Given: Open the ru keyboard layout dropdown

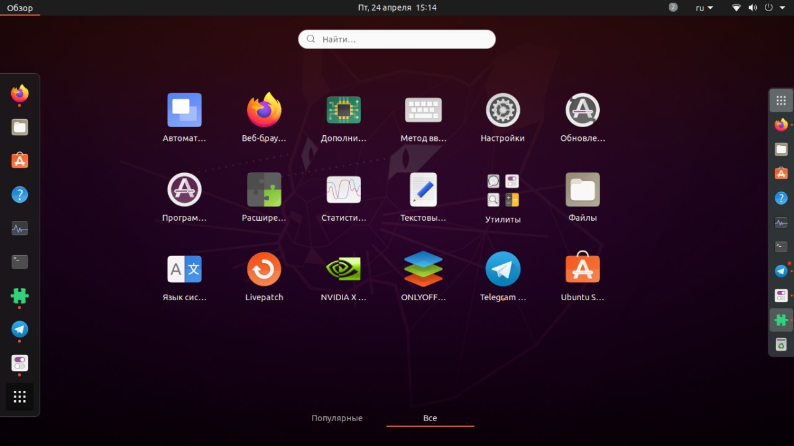Looking at the screenshot, I should (x=704, y=7).
